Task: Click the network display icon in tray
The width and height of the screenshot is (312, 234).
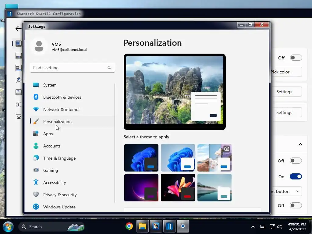Action: (272, 227)
